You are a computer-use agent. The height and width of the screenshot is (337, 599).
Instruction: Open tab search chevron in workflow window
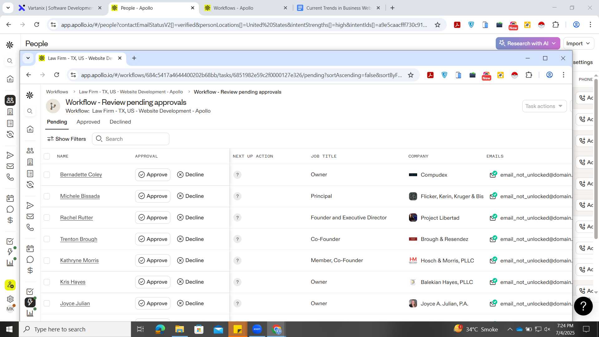[x=28, y=58]
